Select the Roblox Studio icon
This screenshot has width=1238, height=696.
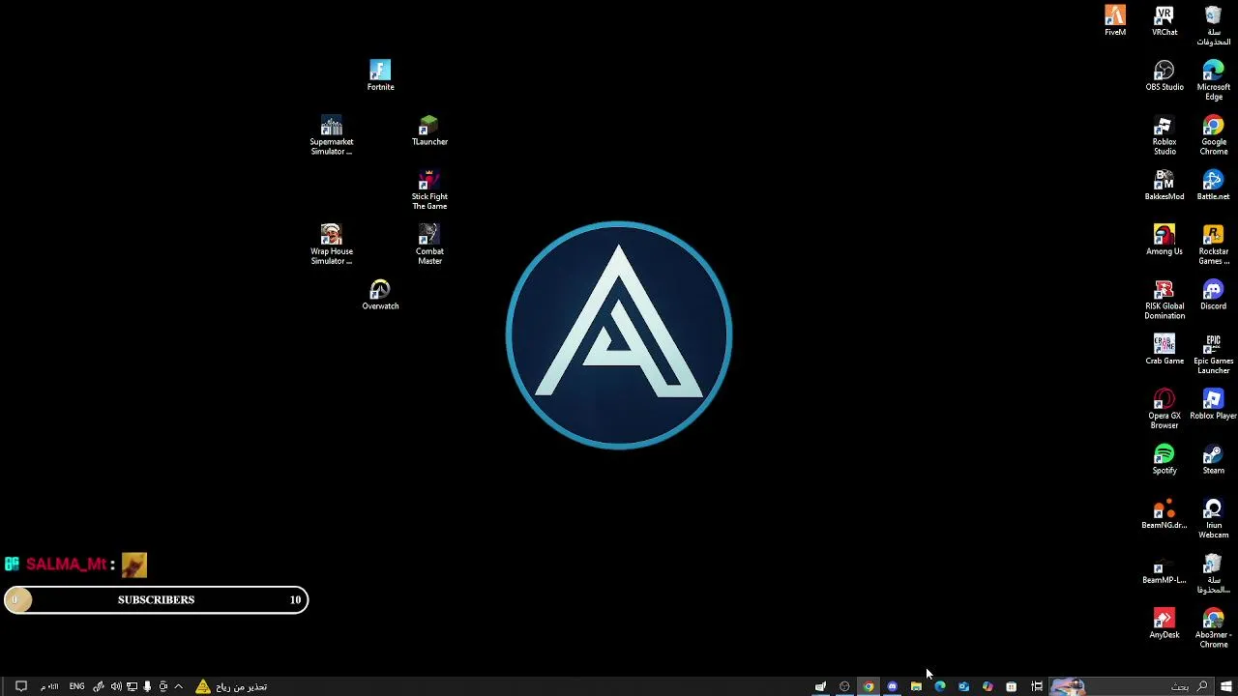click(x=1164, y=135)
